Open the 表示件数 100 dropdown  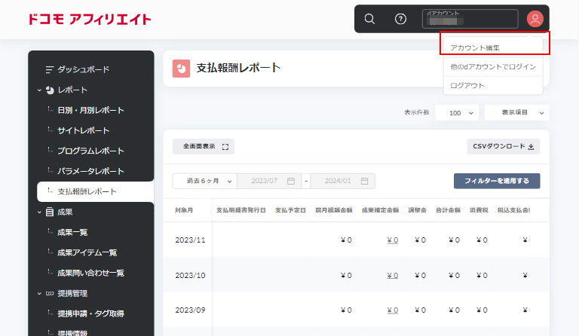(x=457, y=113)
